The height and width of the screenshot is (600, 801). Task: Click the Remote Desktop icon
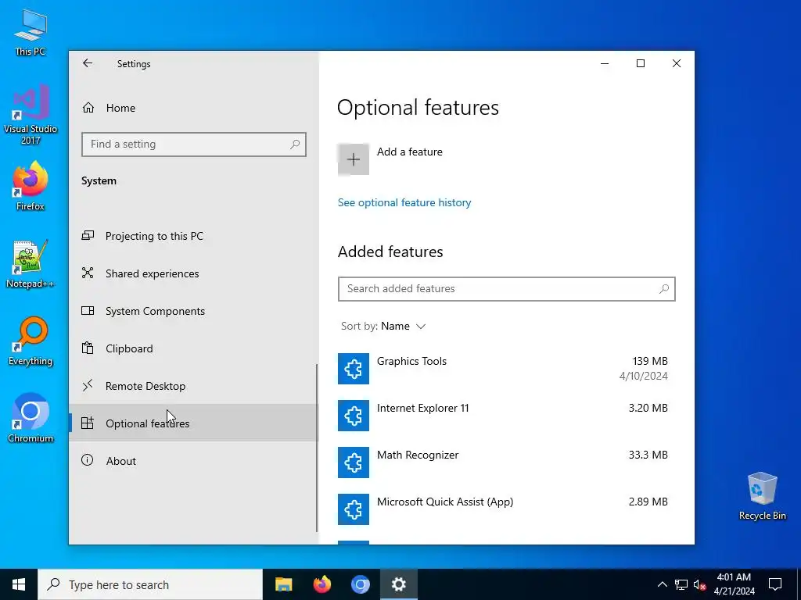(x=88, y=385)
